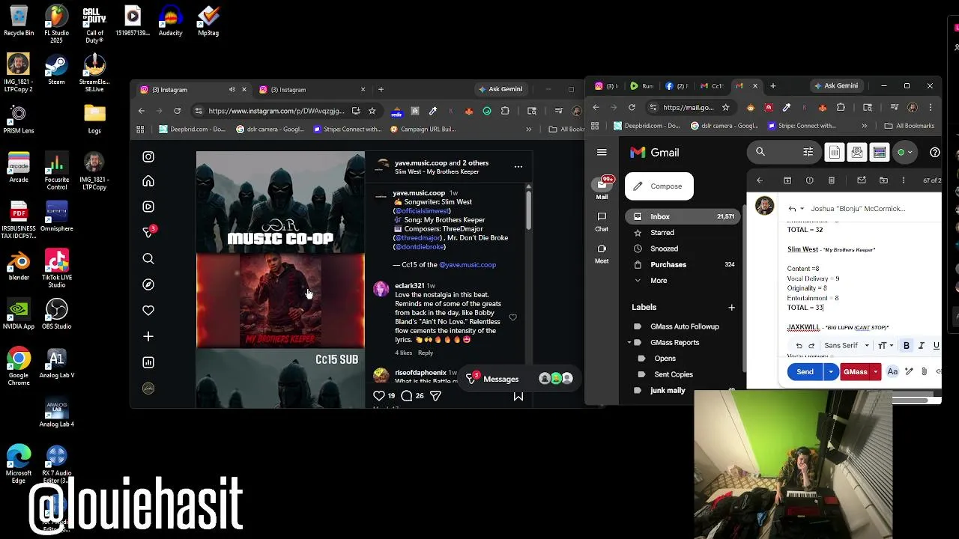This screenshot has width=959, height=539.
Task: Open the @yave.music.coop mention link
Action: tap(468, 265)
